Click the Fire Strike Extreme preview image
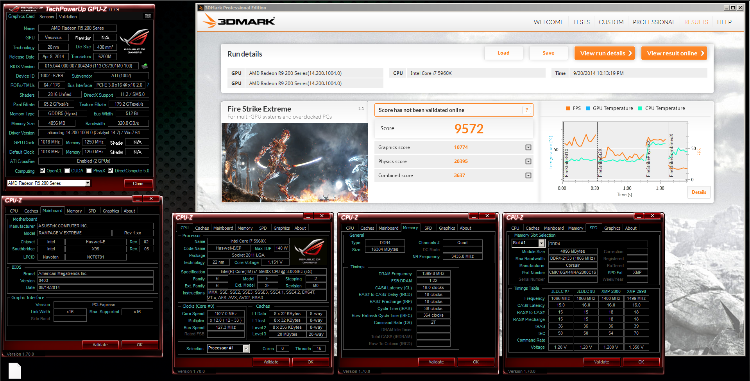Image resolution: width=750 pixels, height=381 pixels. 295,163
